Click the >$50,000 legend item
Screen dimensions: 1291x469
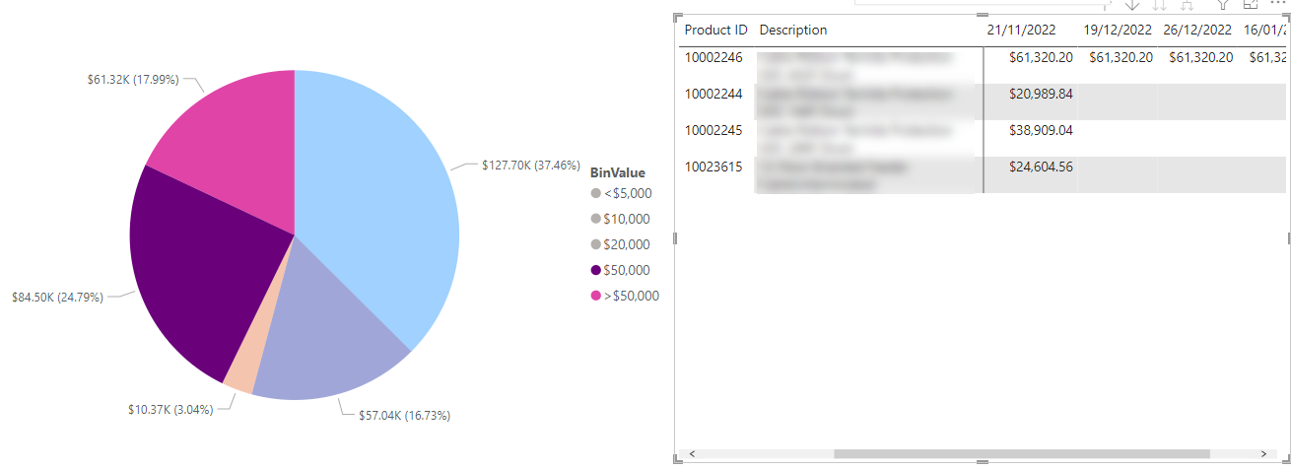pyautogui.click(x=624, y=296)
